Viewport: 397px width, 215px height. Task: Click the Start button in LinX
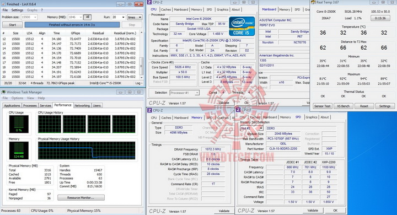tap(12, 25)
